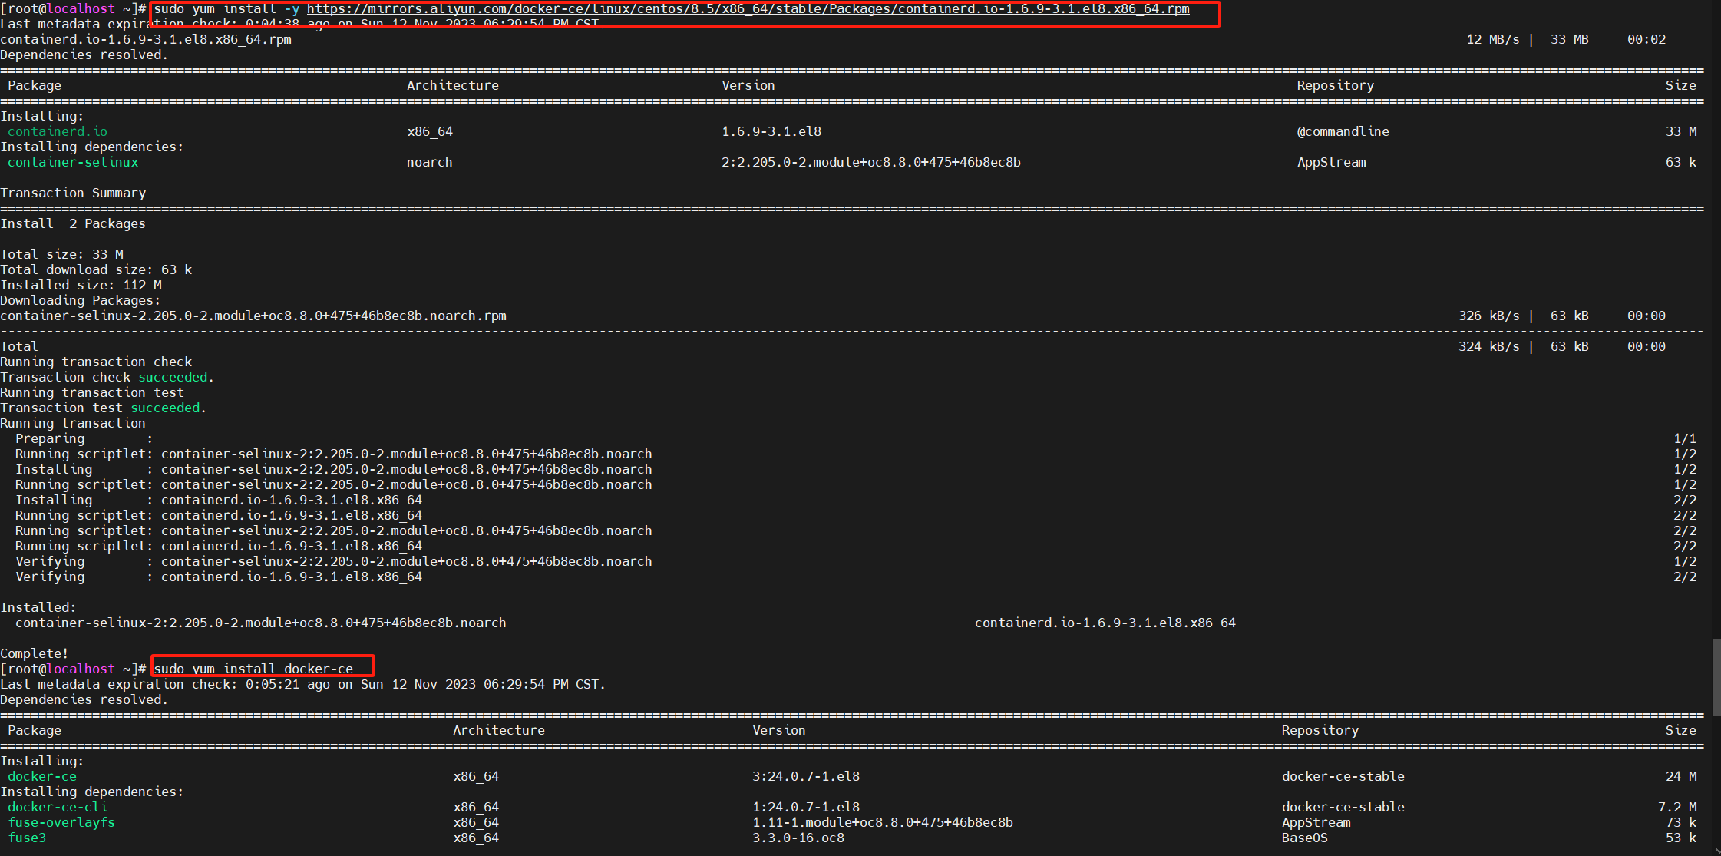The height and width of the screenshot is (856, 1721).
Task: Click the first 'localhost' prompt hostname
Action: [81, 9]
